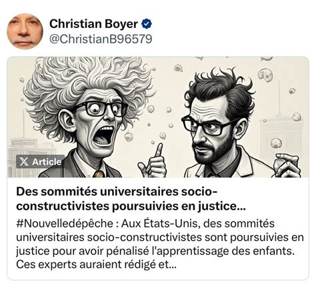Click the sketched building above Article badge

tap(31, 147)
